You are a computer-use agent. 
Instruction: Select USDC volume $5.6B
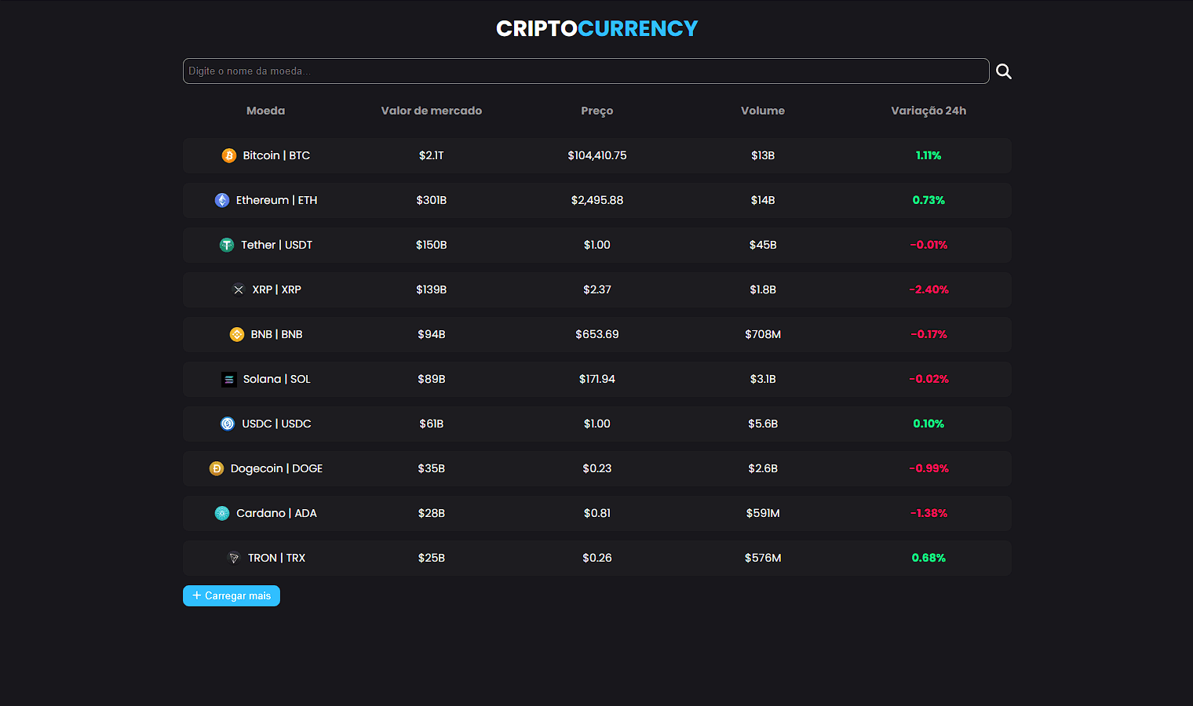coord(763,424)
